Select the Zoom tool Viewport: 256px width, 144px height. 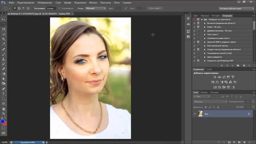(x=4, y=114)
